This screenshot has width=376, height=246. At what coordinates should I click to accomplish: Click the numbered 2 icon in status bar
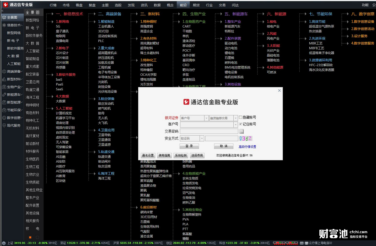click(306, 243)
